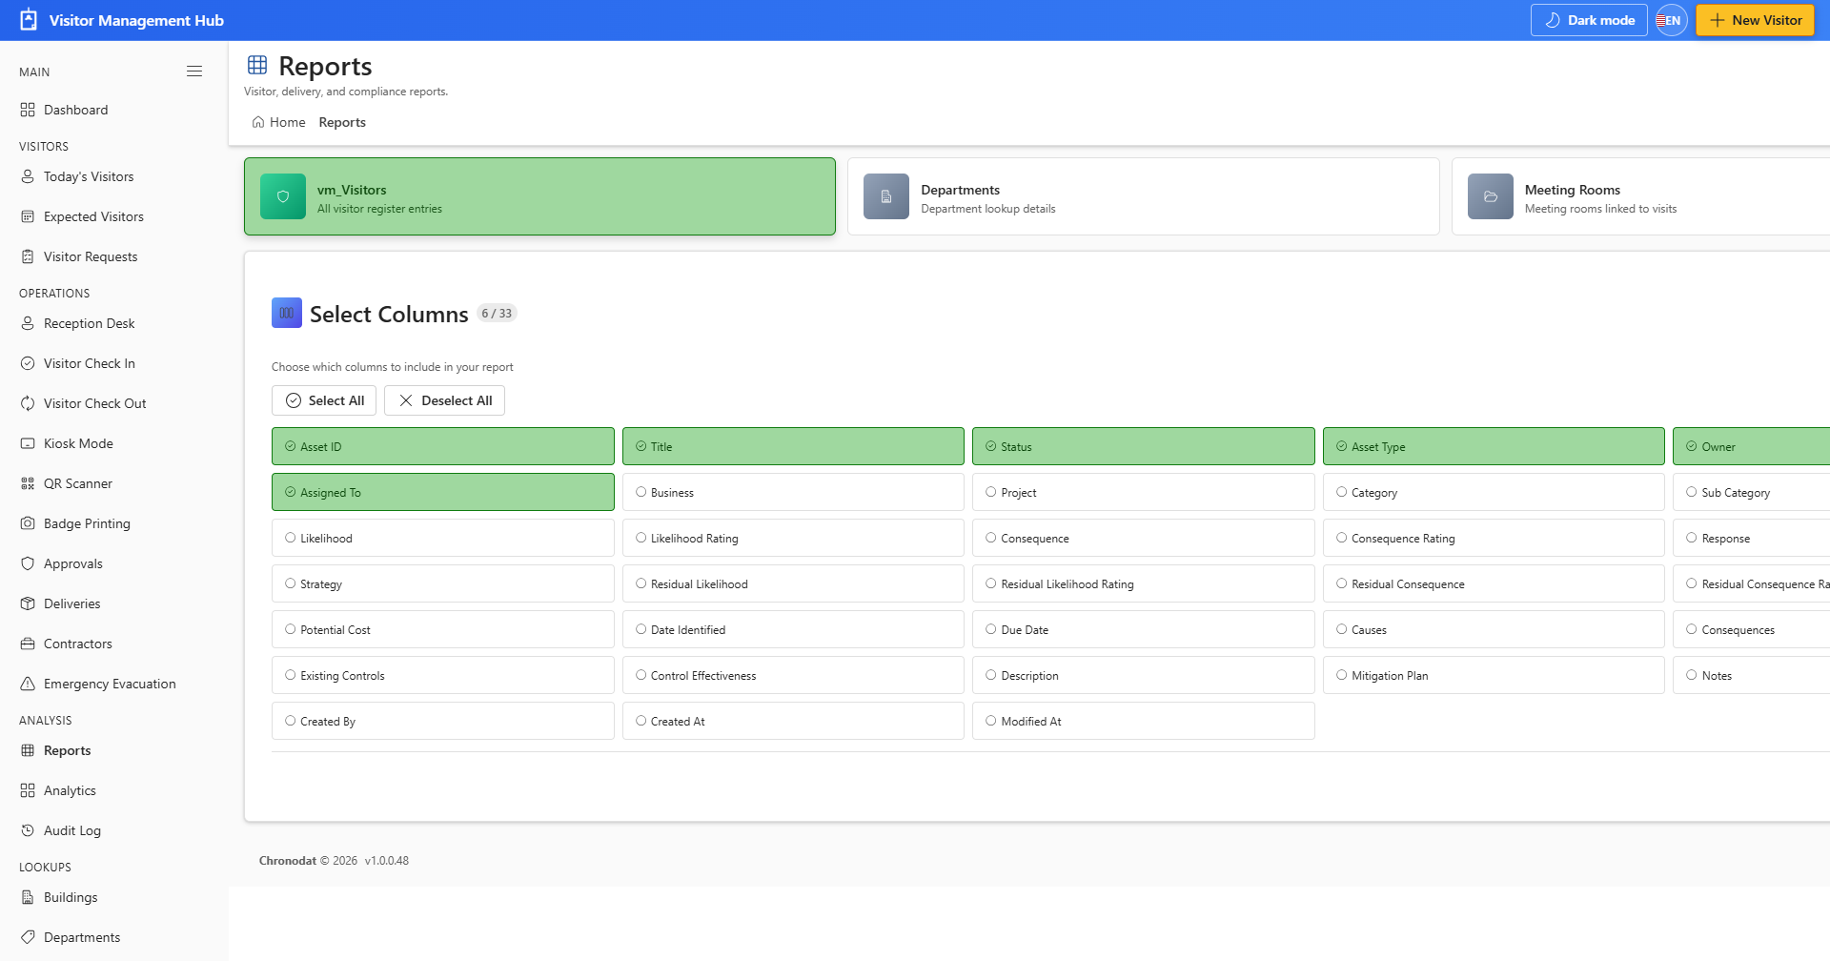Open Today's Visitors in sidebar
1830x961 pixels.
coord(114,176)
